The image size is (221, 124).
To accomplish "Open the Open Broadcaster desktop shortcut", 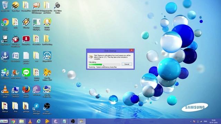I will (x=47, y=108).
